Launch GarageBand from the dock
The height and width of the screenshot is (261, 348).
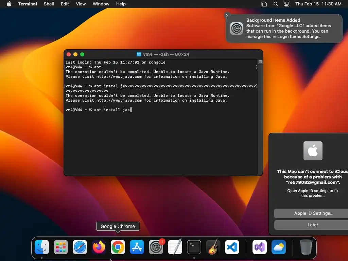click(x=213, y=247)
